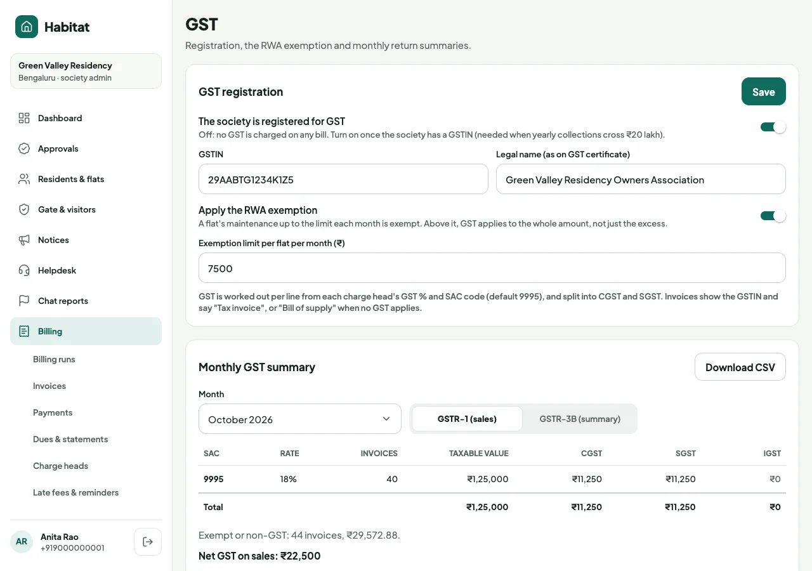The height and width of the screenshot is (571, 812).
Task: Click the invoices count 40 cell
Action: (x=392, y=479)
